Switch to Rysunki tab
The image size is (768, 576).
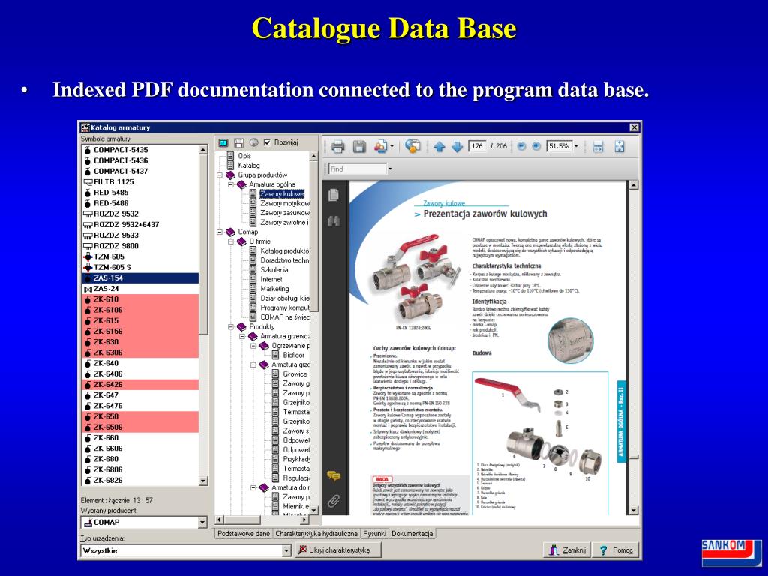click(x=375, y=534)
